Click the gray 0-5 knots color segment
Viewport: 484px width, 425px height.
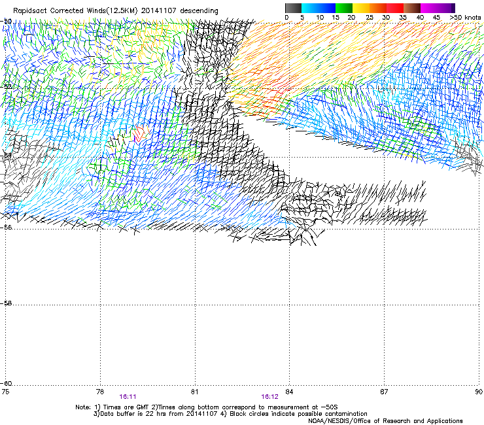click(x=293, y=8)
